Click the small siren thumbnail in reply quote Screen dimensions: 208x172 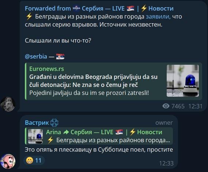35,136
